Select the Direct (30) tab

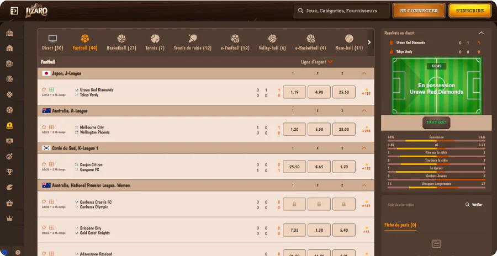click(52, 43)
